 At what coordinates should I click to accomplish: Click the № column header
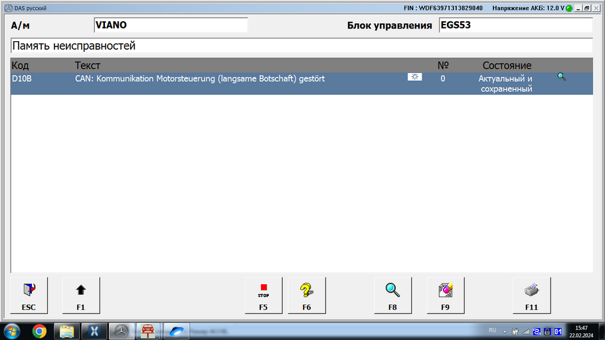443,66
